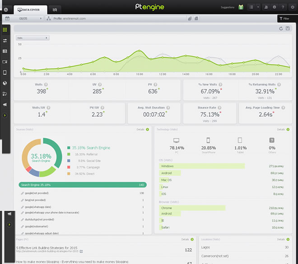Viewport: 298px width, 264px height.
Task: Open the Visits chart metric dropdown
Action: (x=33, y=38)
